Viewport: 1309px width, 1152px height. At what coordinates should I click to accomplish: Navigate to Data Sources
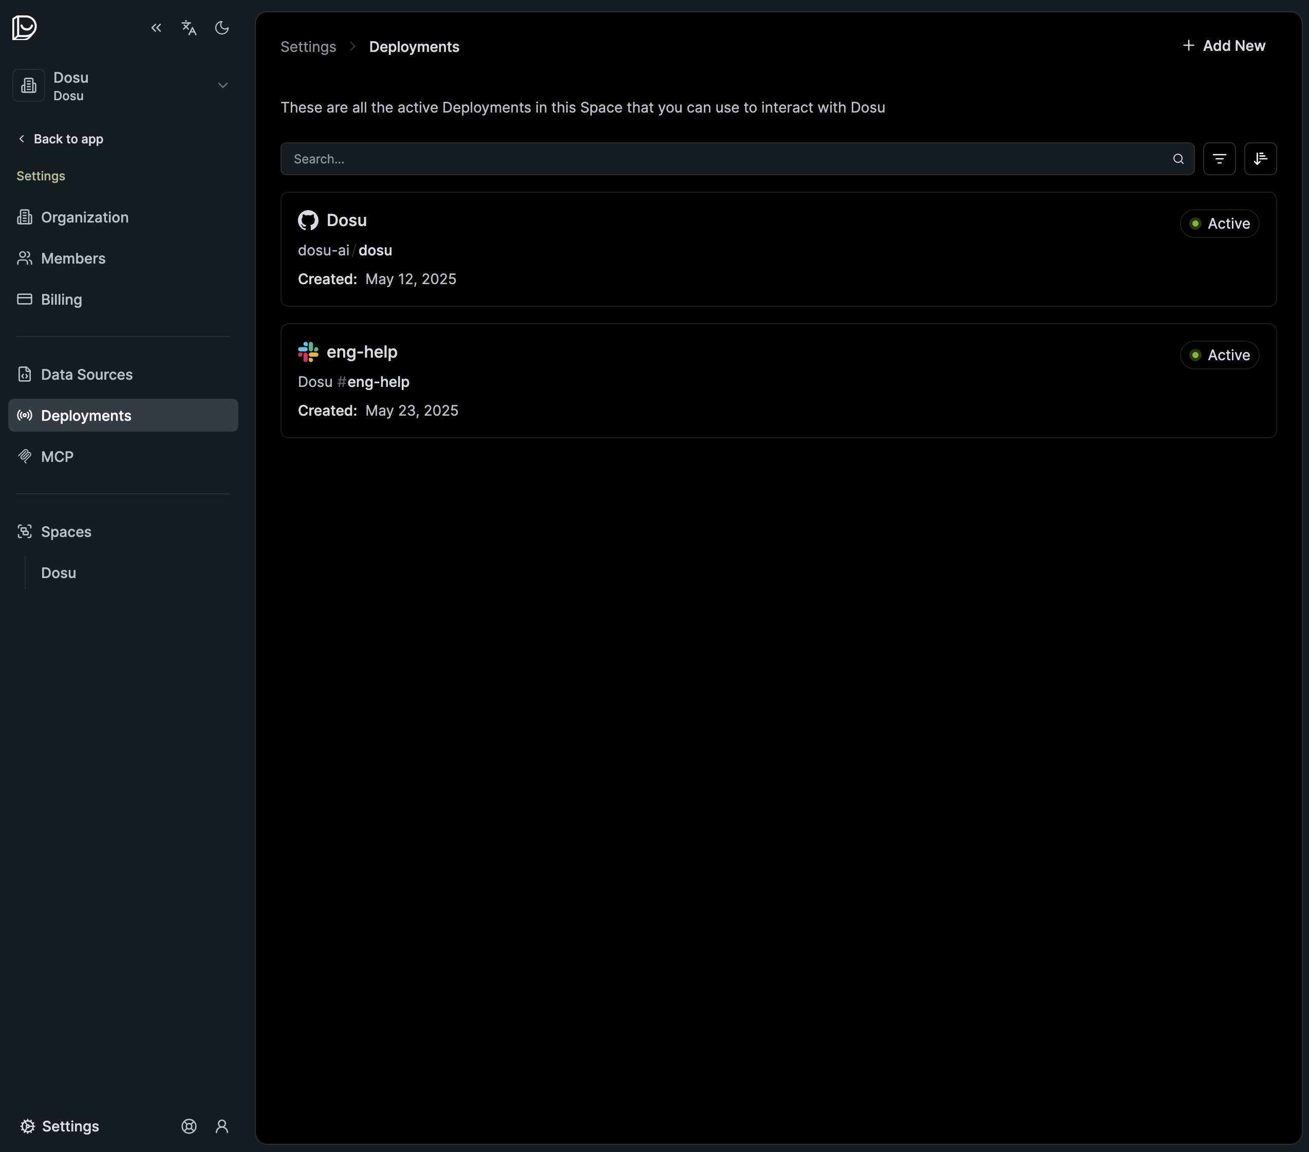point(86,374)
